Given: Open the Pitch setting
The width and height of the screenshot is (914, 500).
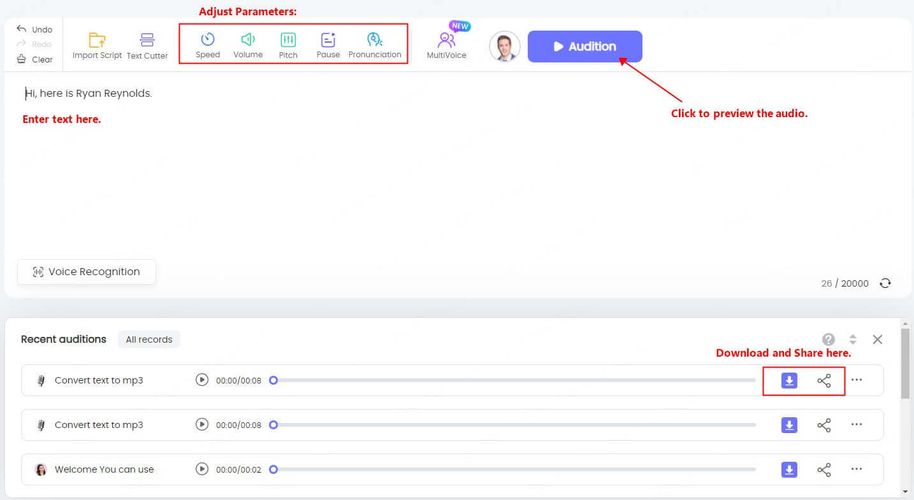Looking at the screenshot, I should (x=288, y=46).
